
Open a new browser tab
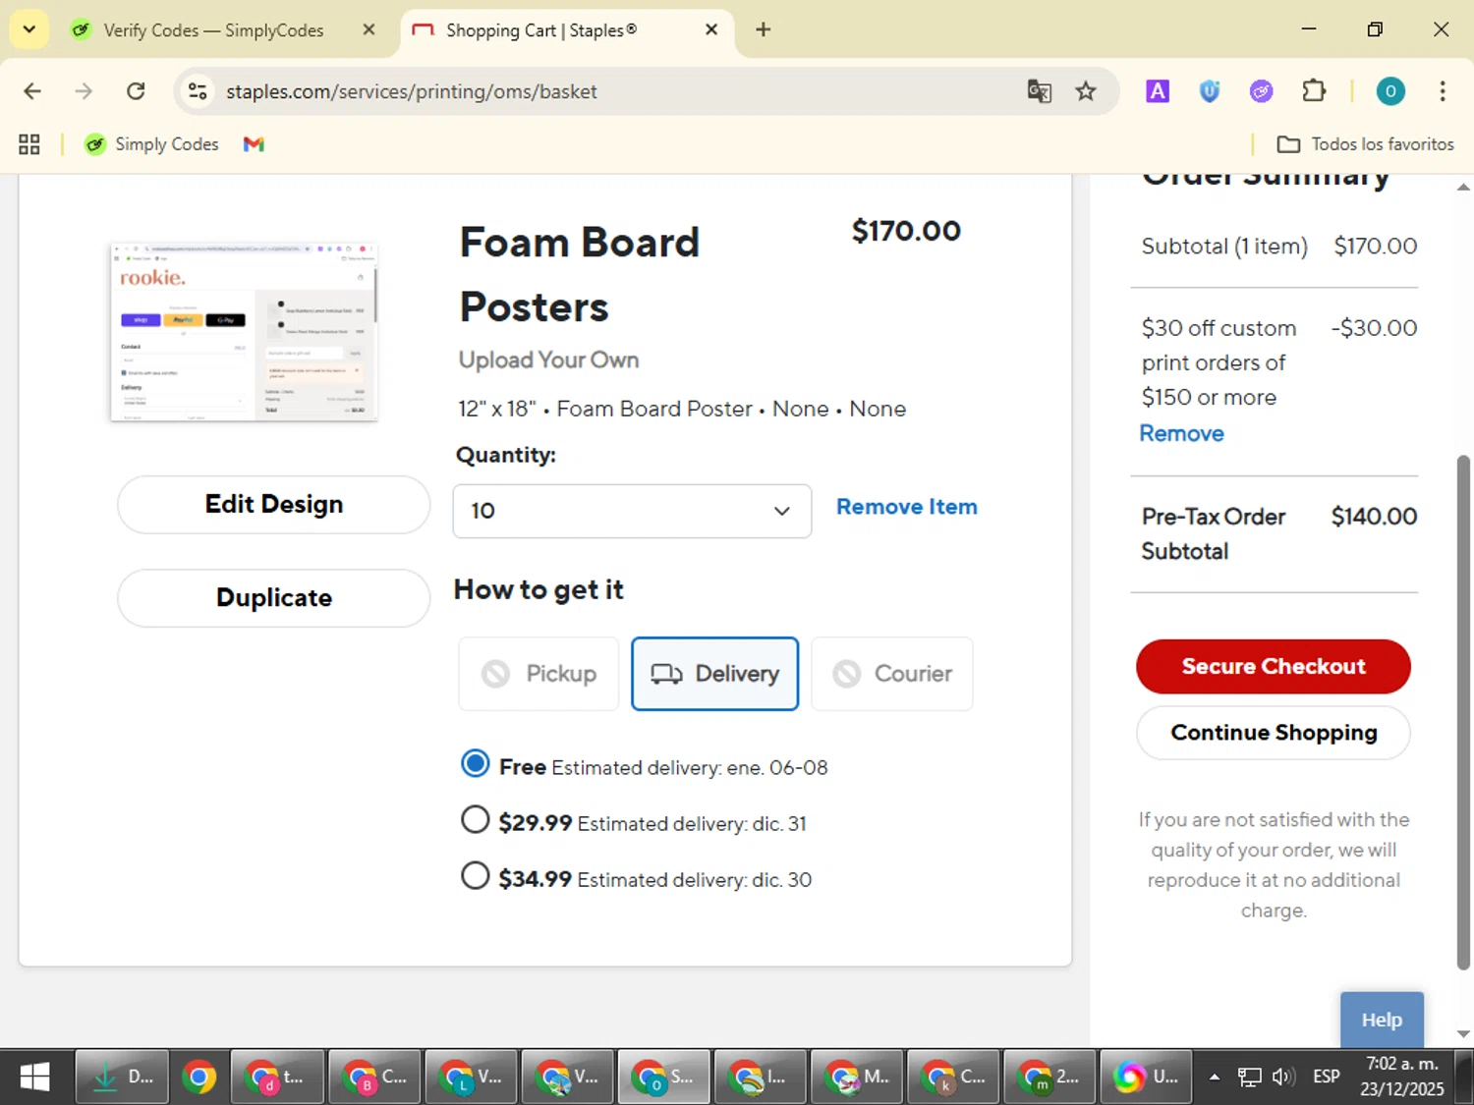click(x=764, y=29)
